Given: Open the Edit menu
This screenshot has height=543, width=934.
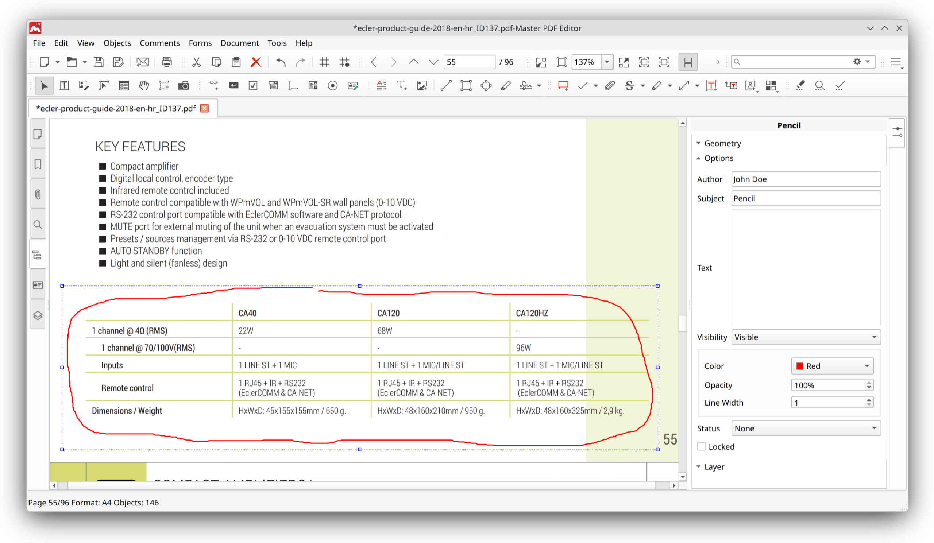Looking at the screenshot, I should [61, 43].
